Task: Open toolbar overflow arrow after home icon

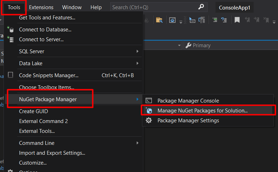Action: 181,22
